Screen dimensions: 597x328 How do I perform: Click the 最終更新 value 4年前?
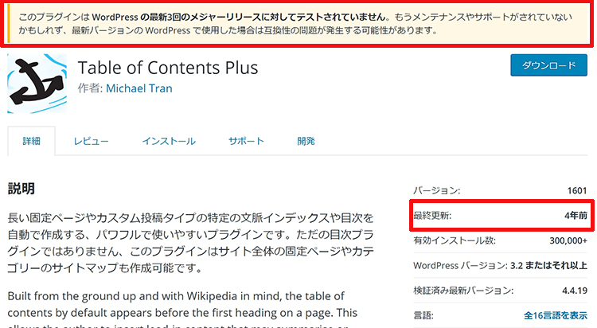[x=576, y=216]
